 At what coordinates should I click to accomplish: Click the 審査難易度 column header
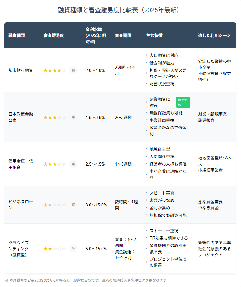(54, 35)
